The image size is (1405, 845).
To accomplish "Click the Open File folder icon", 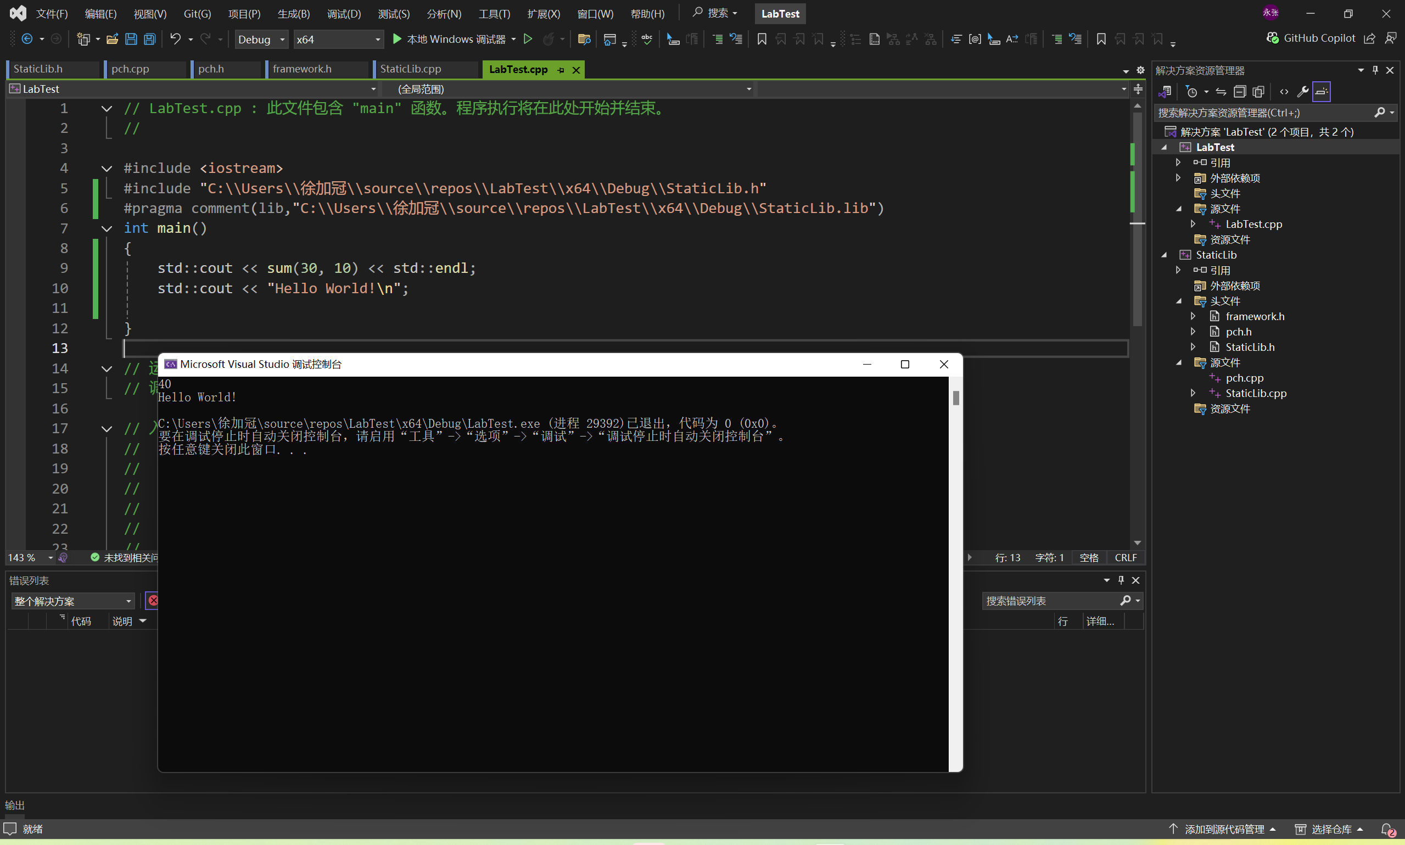I will [112, 39].
